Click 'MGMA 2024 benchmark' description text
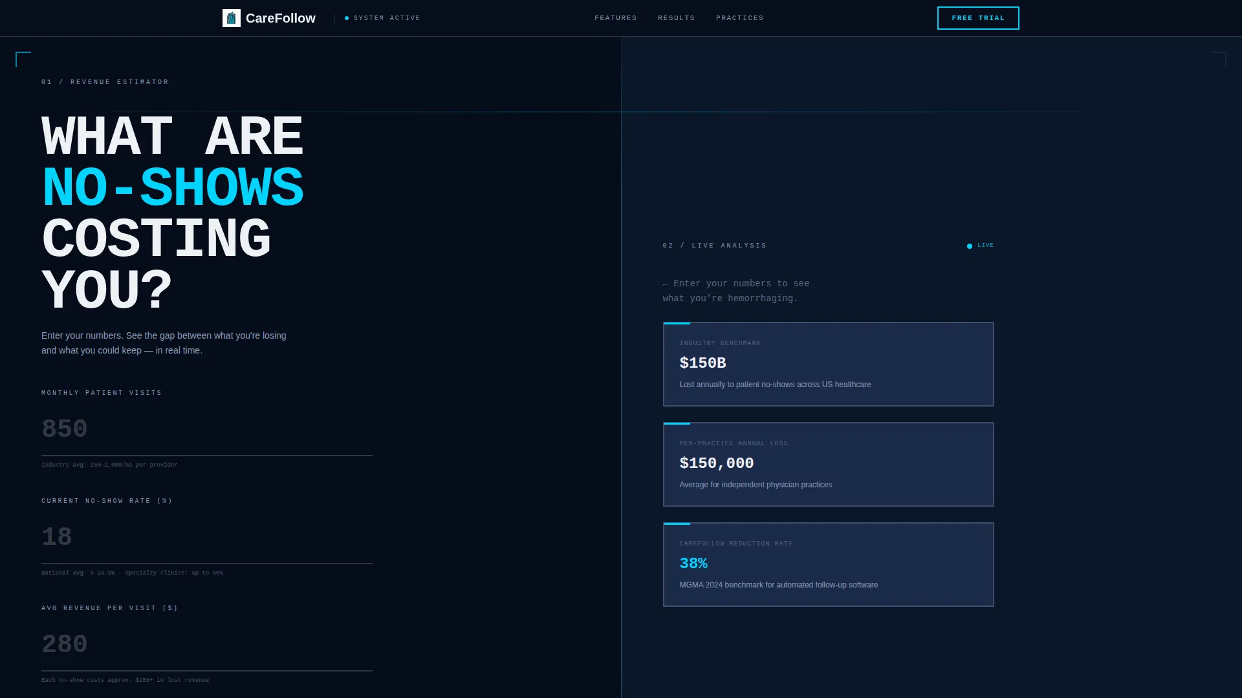 pos(779,585)
